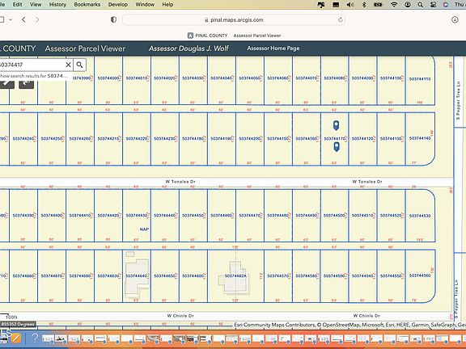
Task: Select parcel label 503744570
Action: click(x=278, y=276)
